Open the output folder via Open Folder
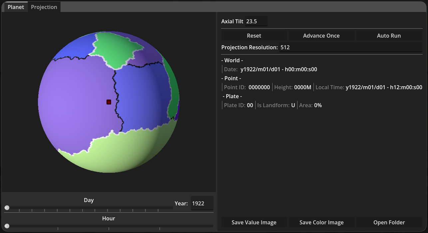This screenshot has width=428, height=233. (389, 222)
